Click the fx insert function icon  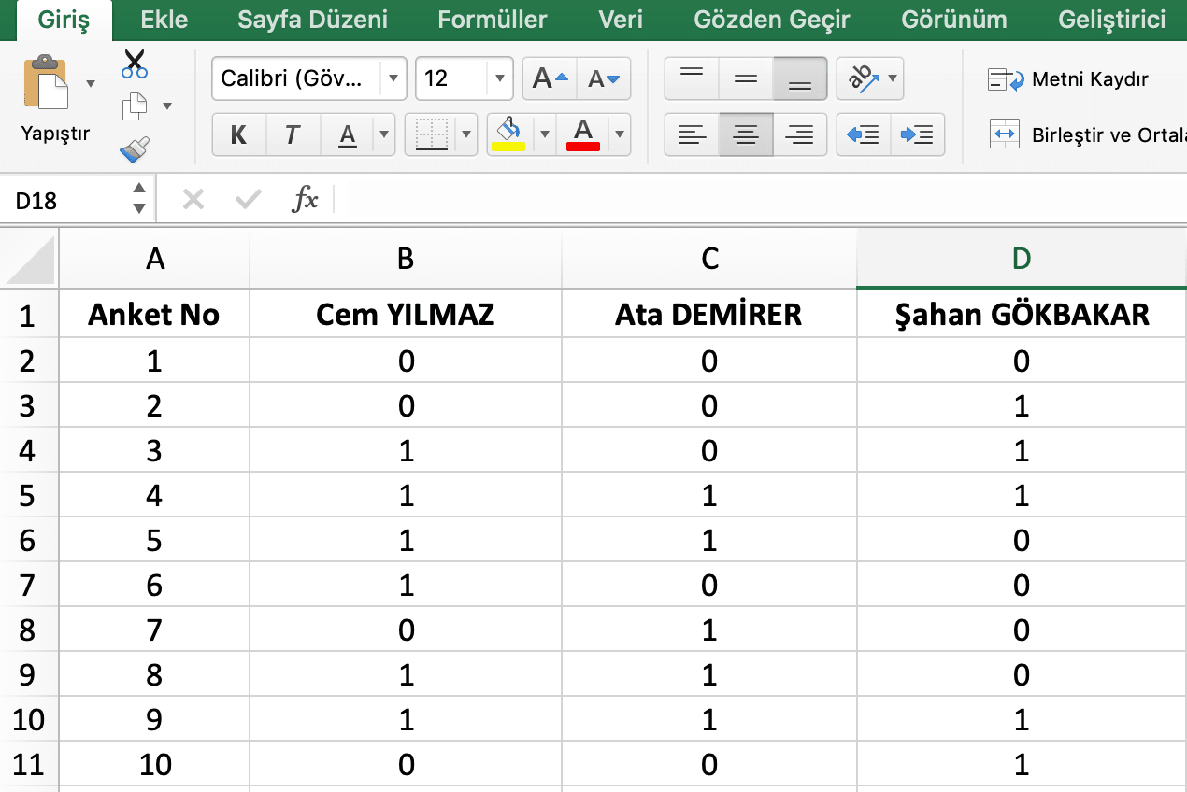[x=306, y=199]
